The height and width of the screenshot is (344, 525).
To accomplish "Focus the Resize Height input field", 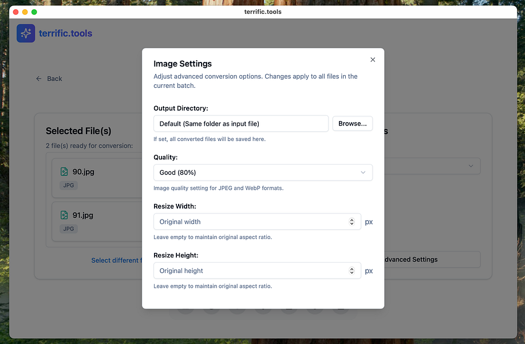I will (x=252, y=271).
